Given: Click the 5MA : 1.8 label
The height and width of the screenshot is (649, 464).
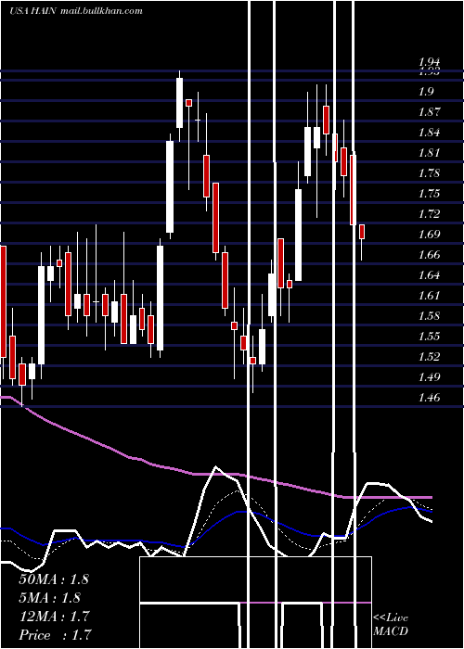Looking at the screenshot, I should pos(50,597).
